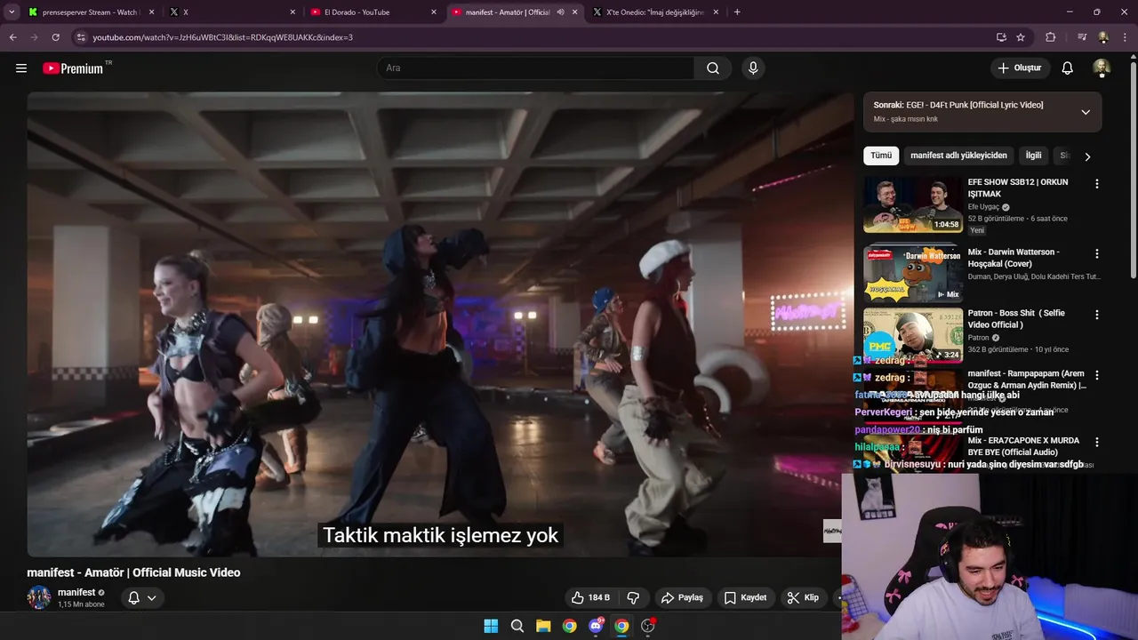Select the İlgili filter chip
The image size is (1138, 640).
click(1033, 156)
